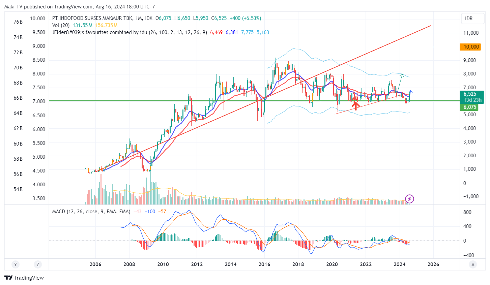Click the MACD indicator legend
Viewport: 490px width, 285px height.
pos(91,212)
